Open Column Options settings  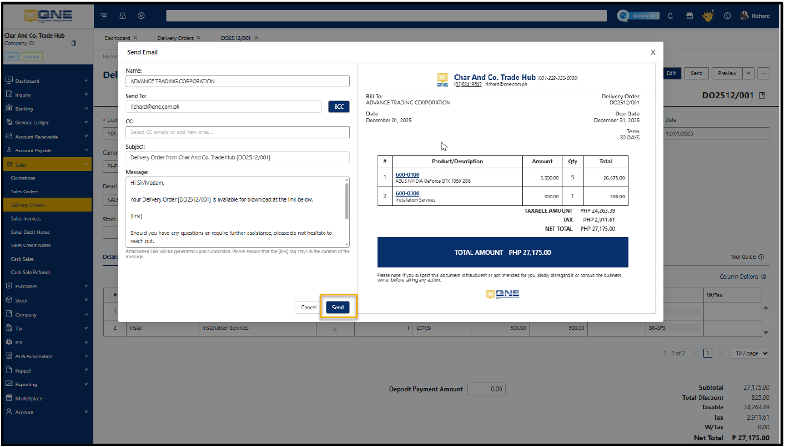point(743,277)
